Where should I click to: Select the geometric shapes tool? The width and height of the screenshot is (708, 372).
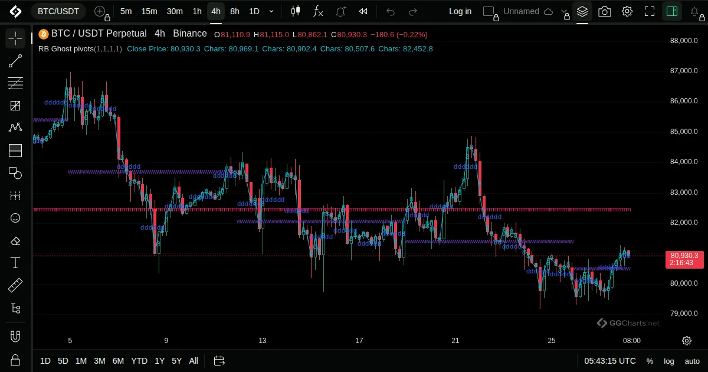[x=15, y=173]
